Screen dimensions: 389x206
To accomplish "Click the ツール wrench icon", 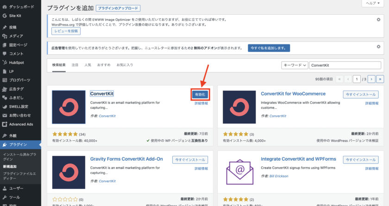I will coord(5,197).
